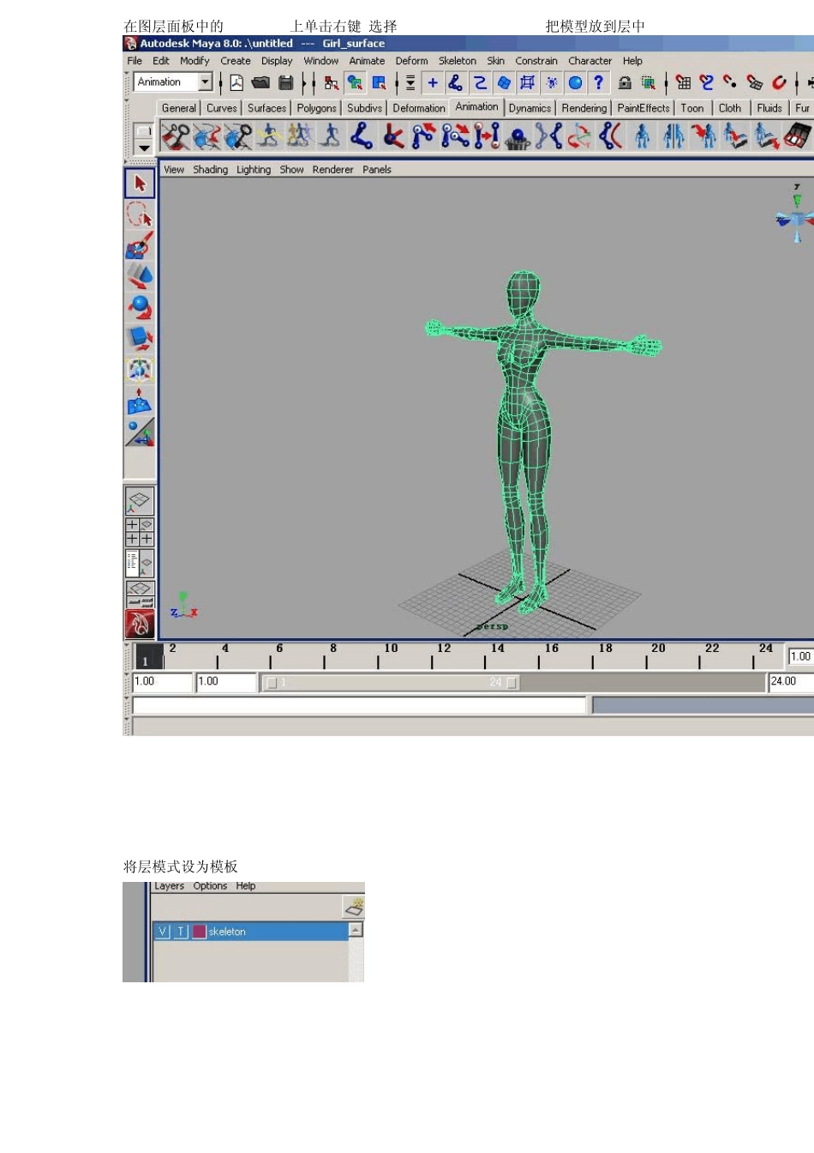Choose the Persp/Graph Editor layout icon
Image resolution: width=814 pixels, height=1153 pixels.
pos(140,594)
